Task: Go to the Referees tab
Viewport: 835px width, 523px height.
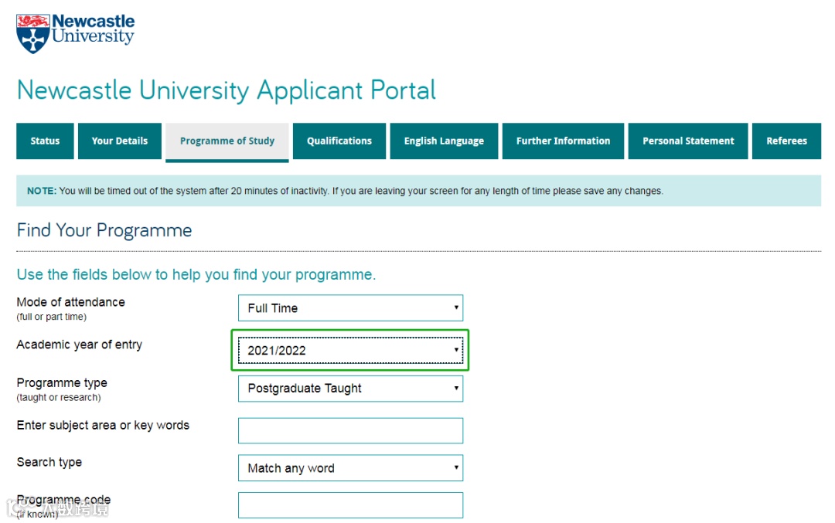Action: (786, 141)
